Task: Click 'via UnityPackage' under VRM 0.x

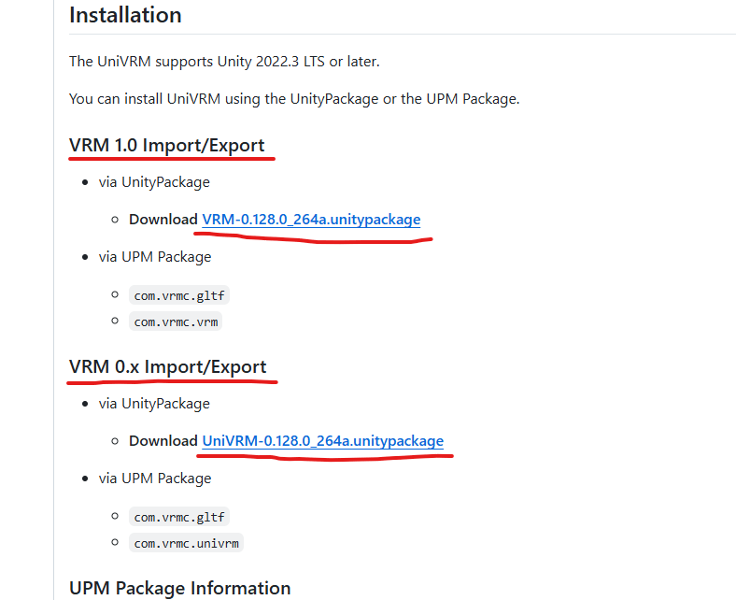Action: point(154,404)
